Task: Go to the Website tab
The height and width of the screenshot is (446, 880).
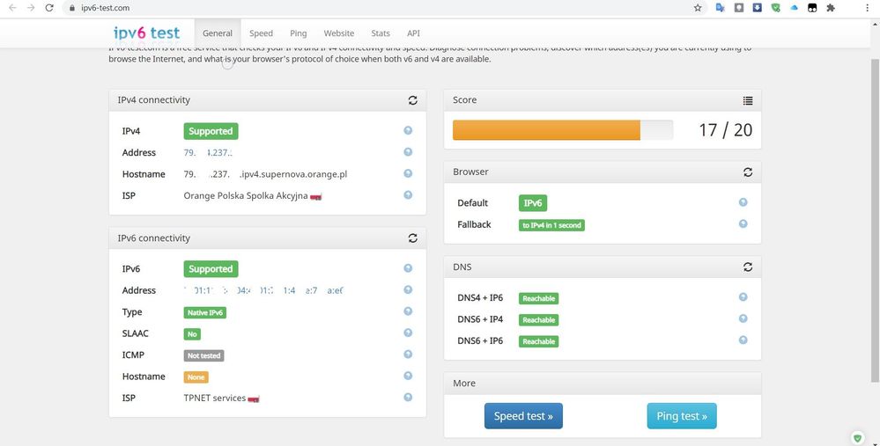Action: coord(339,33)
